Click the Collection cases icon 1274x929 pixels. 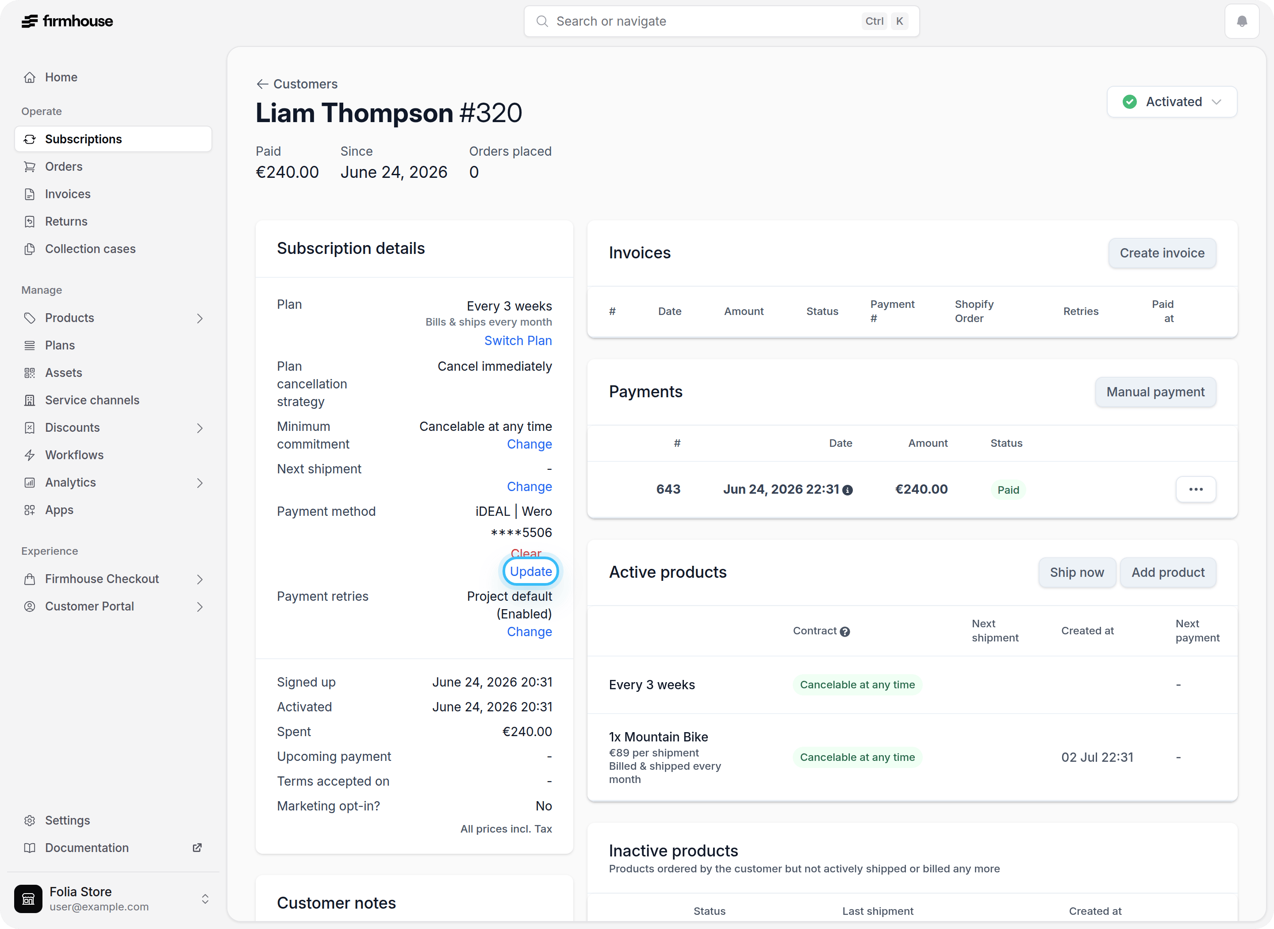point(30,249)
